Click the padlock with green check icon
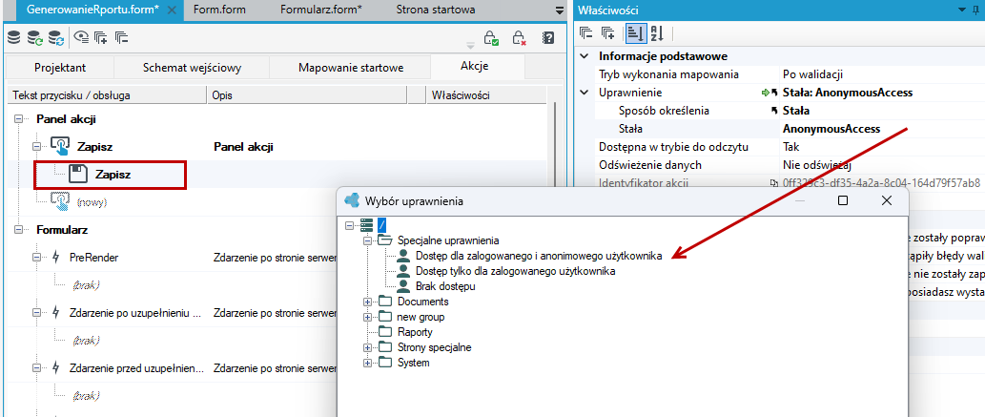The image size is (985, 417). [491, 38]
